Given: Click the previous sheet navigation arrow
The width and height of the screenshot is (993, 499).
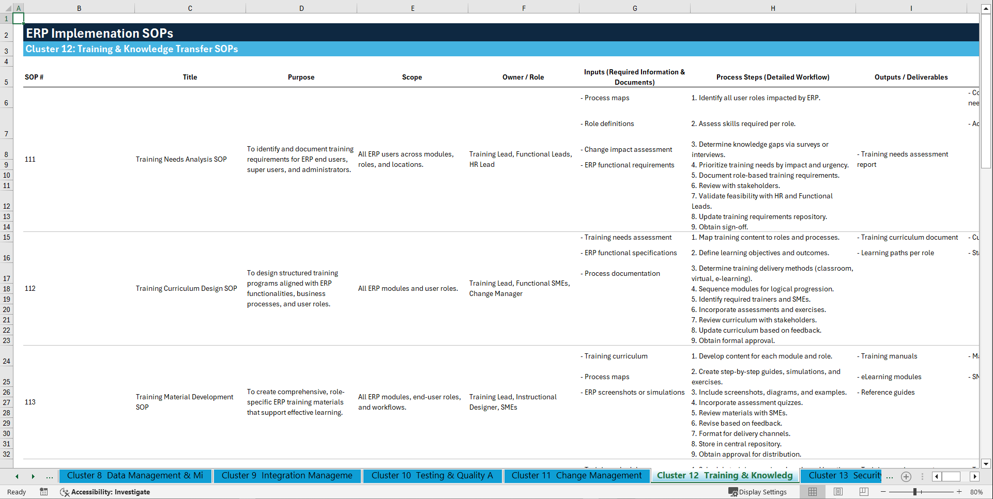Looking at the screenshot, I should [x=17, y=476].
